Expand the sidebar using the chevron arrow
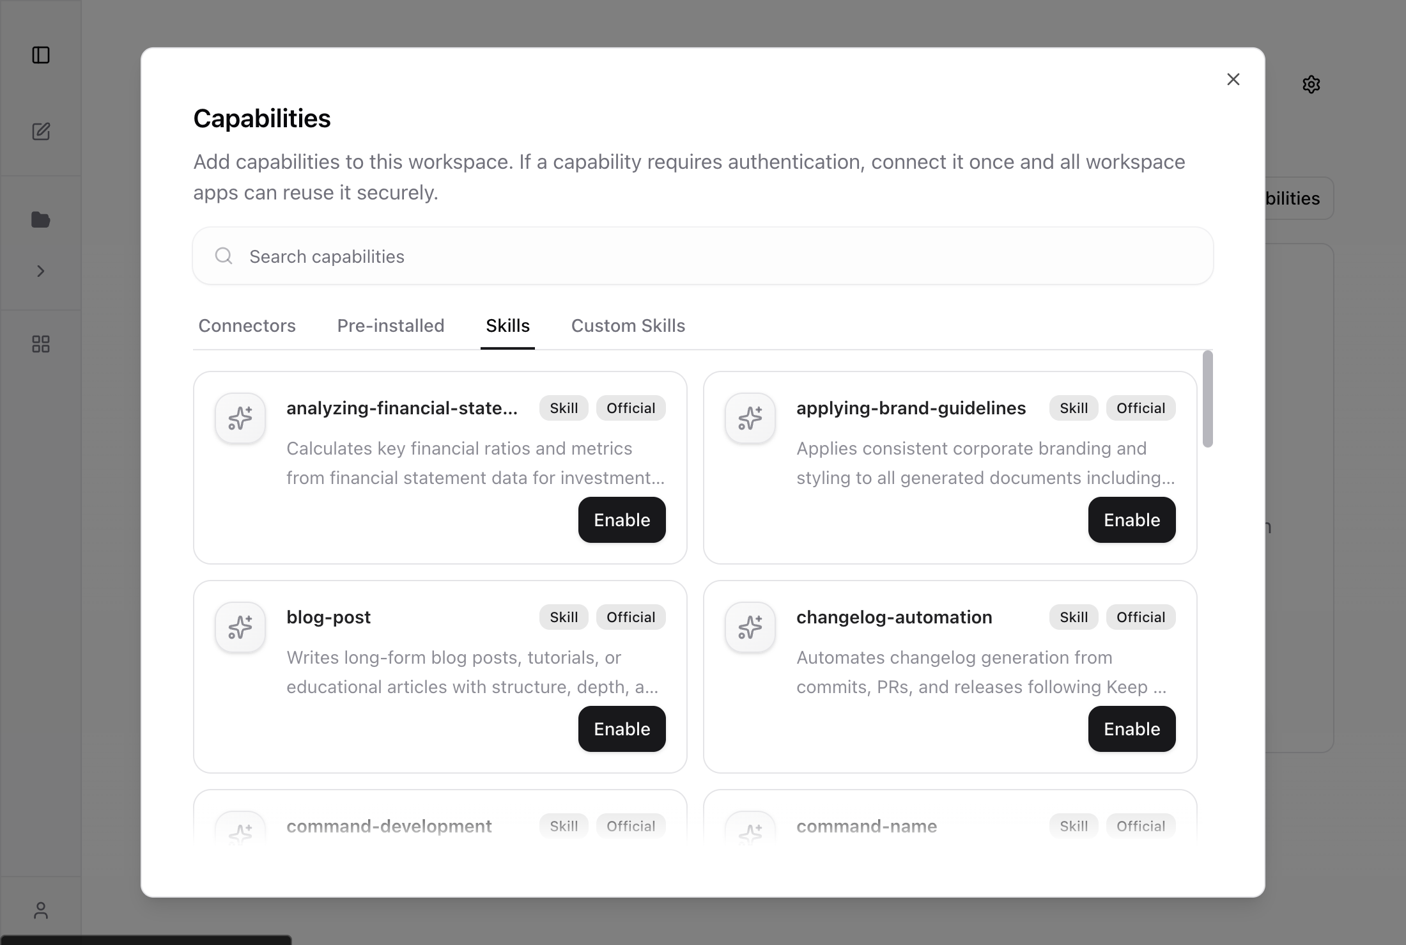The image size is (1406, 945). click(41, 271)
